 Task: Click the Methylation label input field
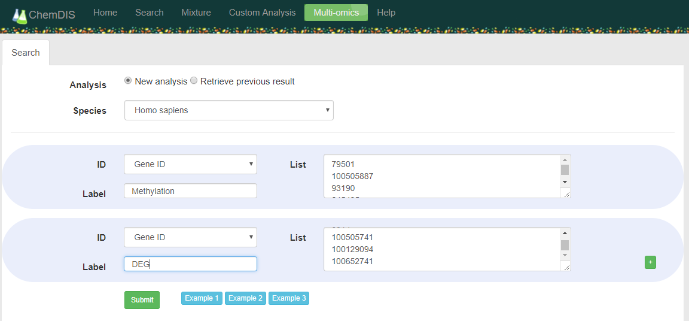(x=190, y=191)
